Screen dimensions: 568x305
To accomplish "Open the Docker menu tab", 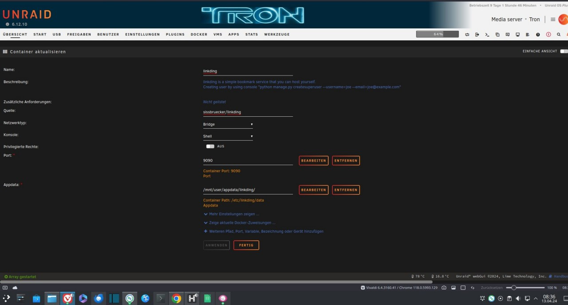I will click(199, 34).
